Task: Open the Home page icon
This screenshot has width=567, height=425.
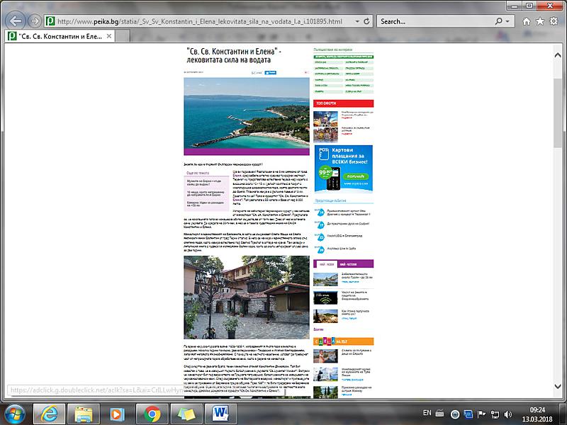Action: pos(528,21)
